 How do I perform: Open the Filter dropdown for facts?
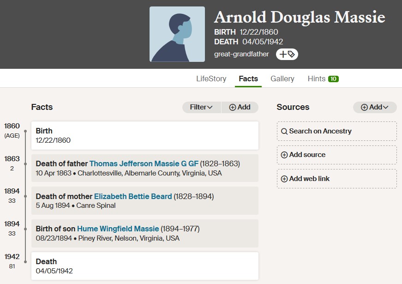(202, 107)
